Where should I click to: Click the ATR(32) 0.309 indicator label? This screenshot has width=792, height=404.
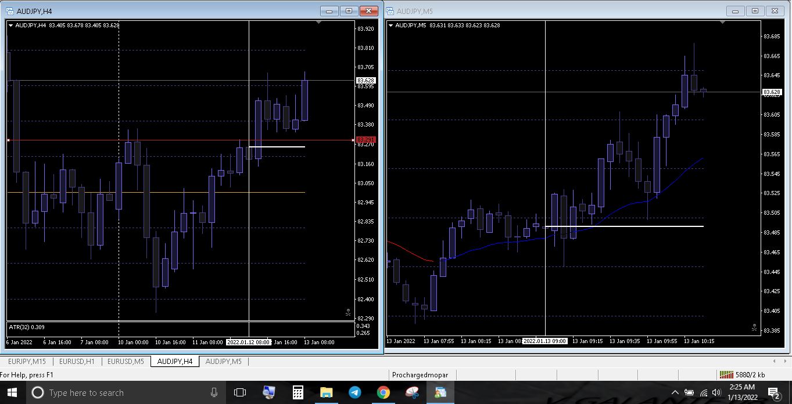27,327
